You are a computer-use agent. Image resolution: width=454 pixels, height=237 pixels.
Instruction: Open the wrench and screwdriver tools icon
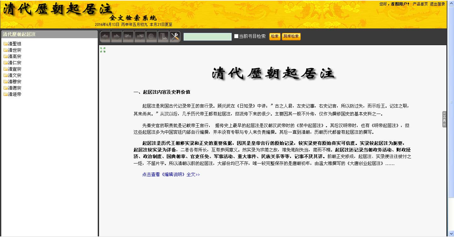(x=175, y=37)
